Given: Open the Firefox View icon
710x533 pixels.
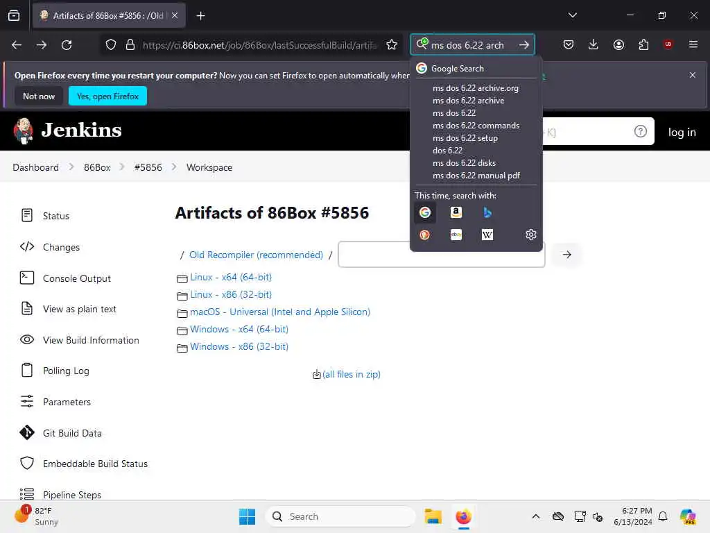Looking at the screenshot, I should coord(14,16).
